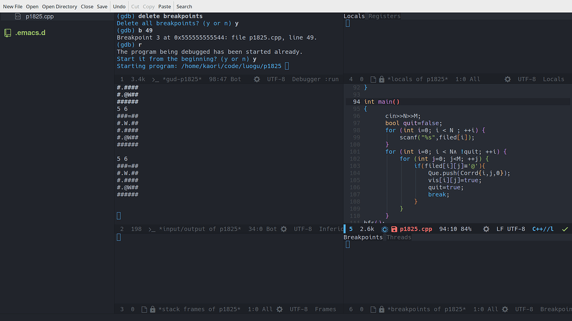The image size is (572, 321).
Task: Click the gear icon in the locals buffer modeline
Action: point(507,79)
